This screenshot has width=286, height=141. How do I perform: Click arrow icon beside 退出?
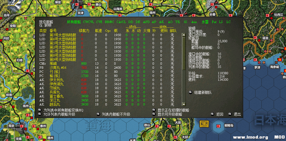click(x=230, y=114)
